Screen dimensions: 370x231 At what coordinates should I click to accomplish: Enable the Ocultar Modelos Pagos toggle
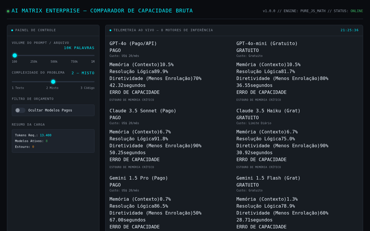[x=20, y=110]
